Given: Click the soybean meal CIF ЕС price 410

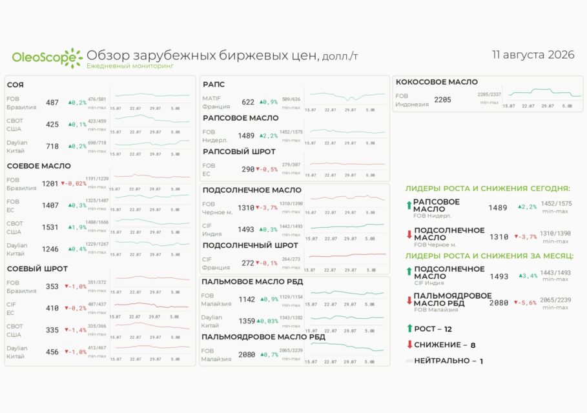Looking at the screenshot, I should (x=52, y=308).
